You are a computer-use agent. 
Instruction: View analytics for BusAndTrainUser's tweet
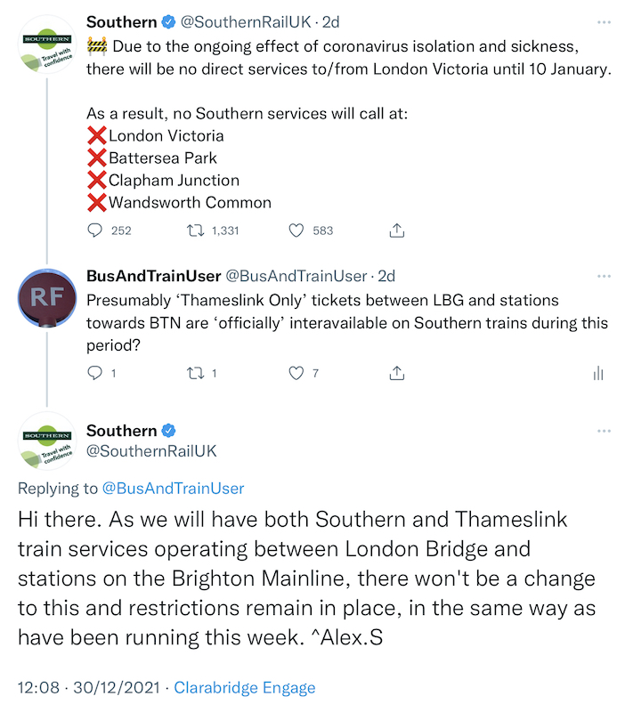598,373
